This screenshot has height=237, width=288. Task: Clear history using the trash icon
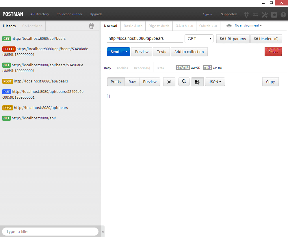coord(91,26)
